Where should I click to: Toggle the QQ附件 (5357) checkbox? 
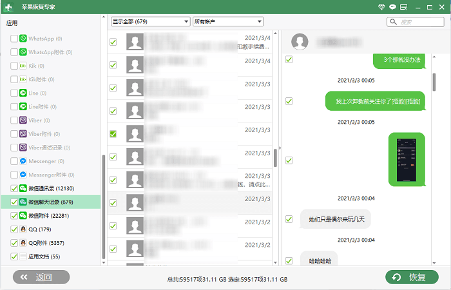[14, 243]
